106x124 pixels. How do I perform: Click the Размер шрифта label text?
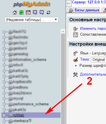(x=93, y=65)
